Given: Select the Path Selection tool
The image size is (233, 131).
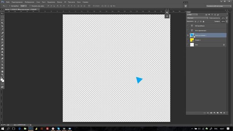Looking at the screenshot, I should click(2, 65).
